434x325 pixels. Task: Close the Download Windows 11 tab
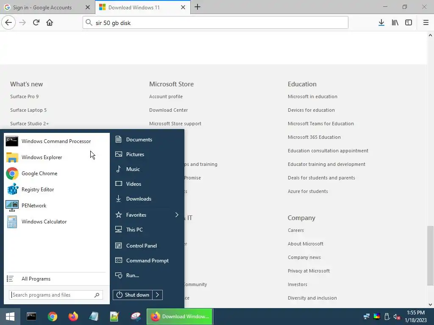point(183,8)
